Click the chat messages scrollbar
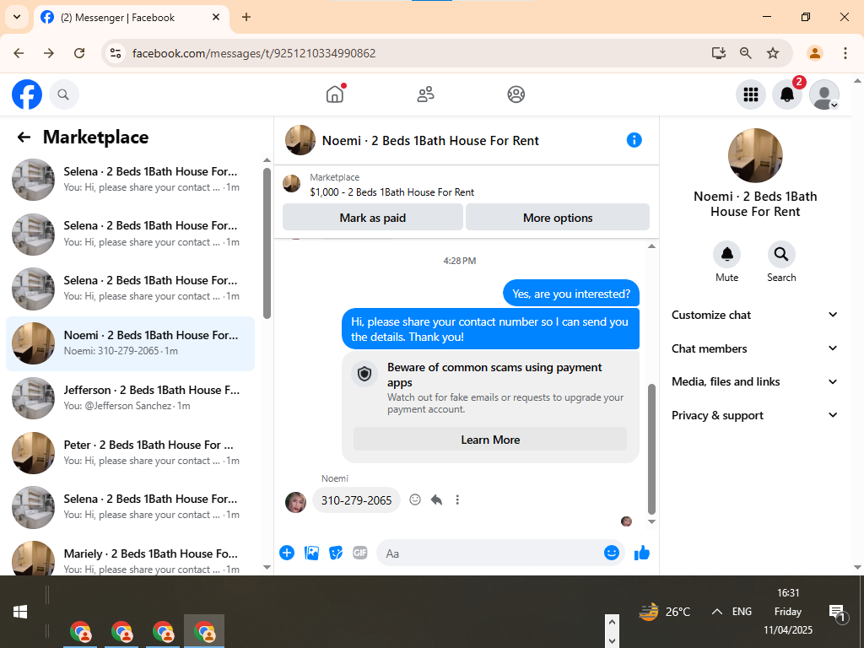Screen dimensions: 864x648 pos(652,449)
